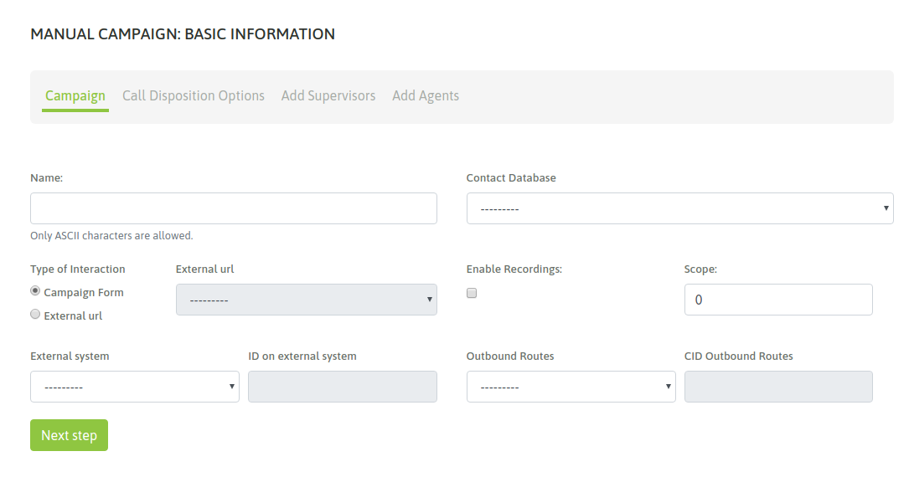Viewport: 909px width, 477px height.
Task: Click the Outbound Routes dropdown arrow
Action: click(x=668, y=387)
